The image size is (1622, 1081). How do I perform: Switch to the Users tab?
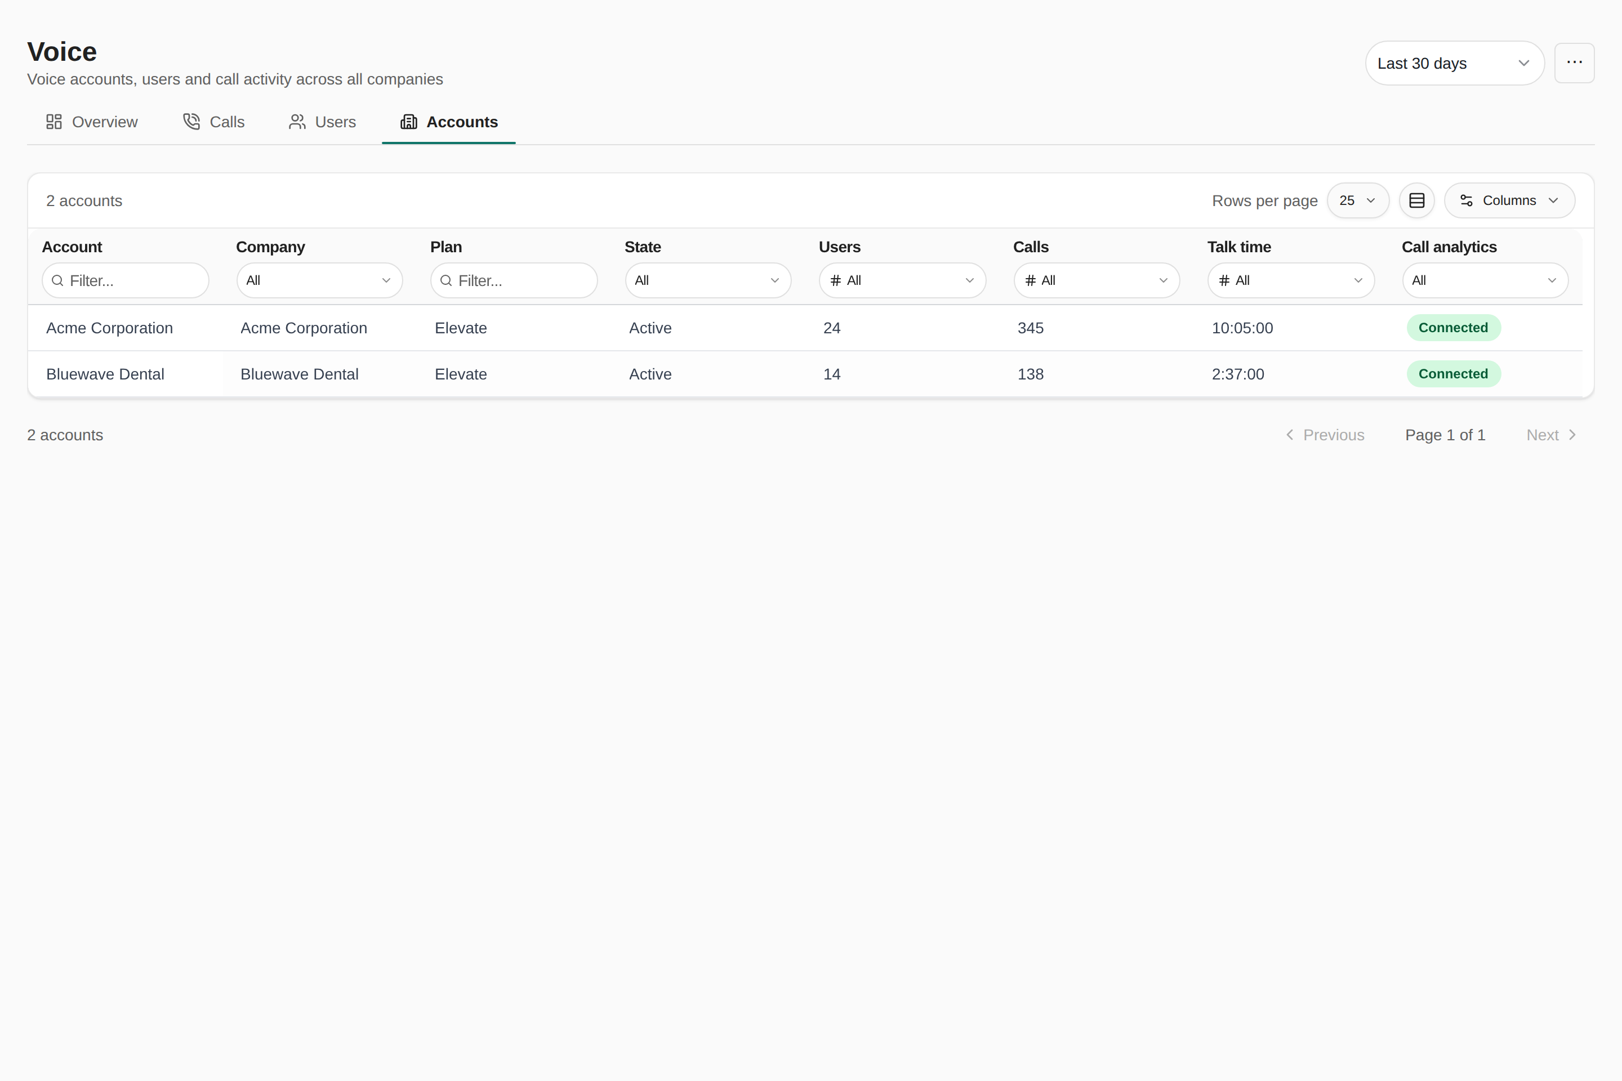click(322, 122)
